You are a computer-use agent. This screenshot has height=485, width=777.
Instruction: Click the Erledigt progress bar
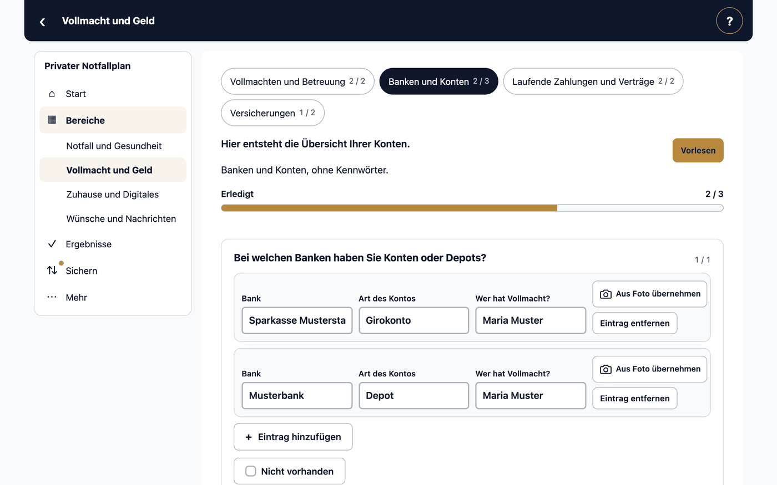pos(472,208)
